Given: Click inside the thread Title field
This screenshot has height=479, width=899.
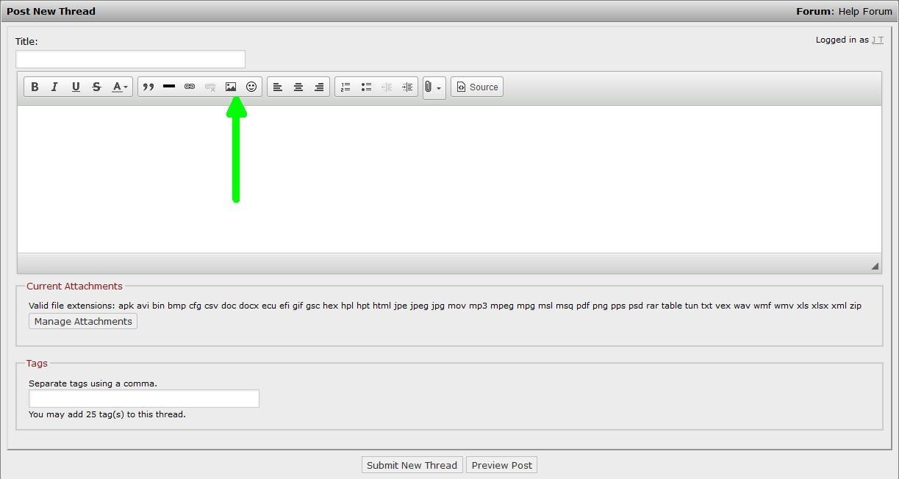Looking at the screenshot, I should tap(130, 60).
